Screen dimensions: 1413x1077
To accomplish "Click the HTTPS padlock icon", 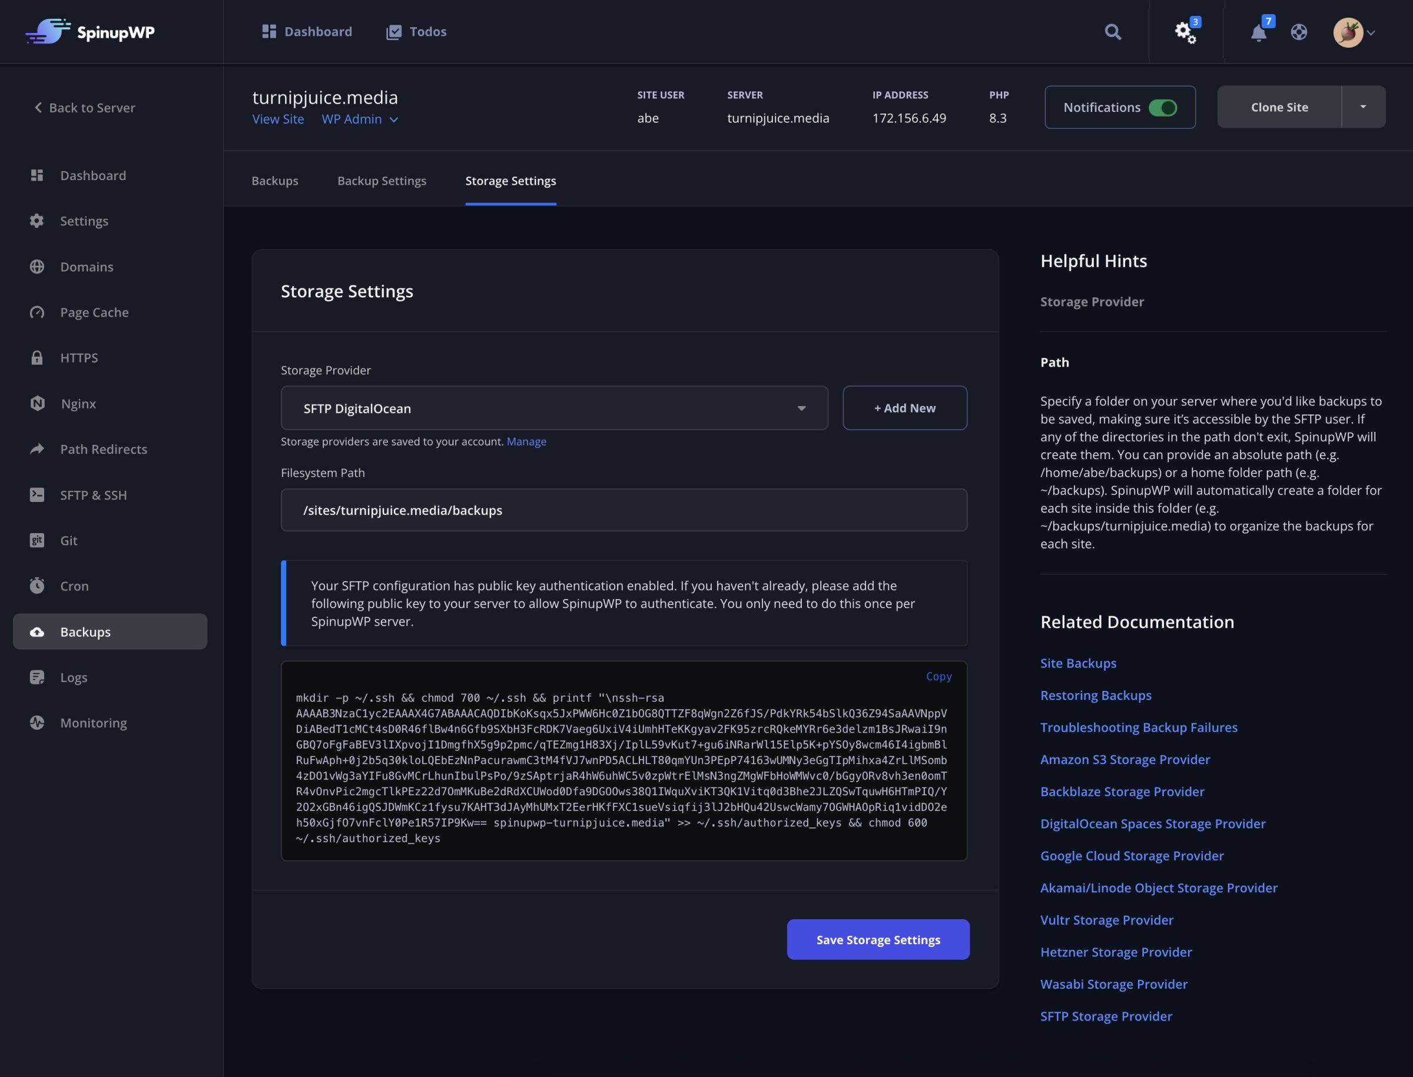I will tap(37, 358).
